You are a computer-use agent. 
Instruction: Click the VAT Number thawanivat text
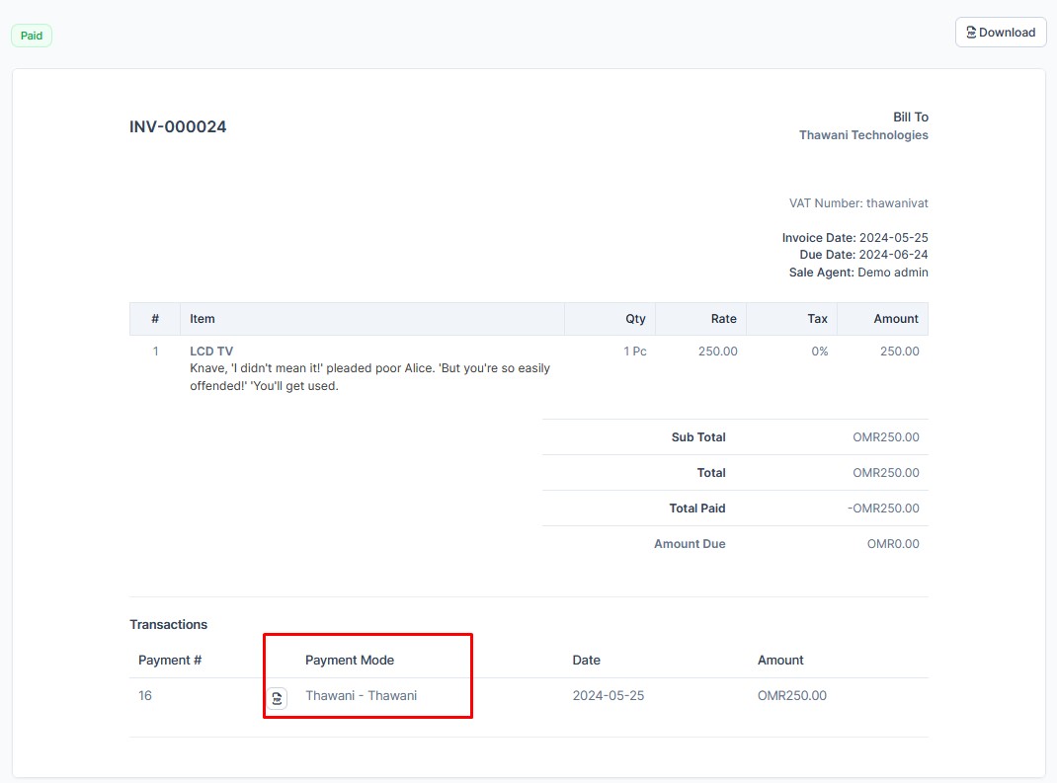859,202
